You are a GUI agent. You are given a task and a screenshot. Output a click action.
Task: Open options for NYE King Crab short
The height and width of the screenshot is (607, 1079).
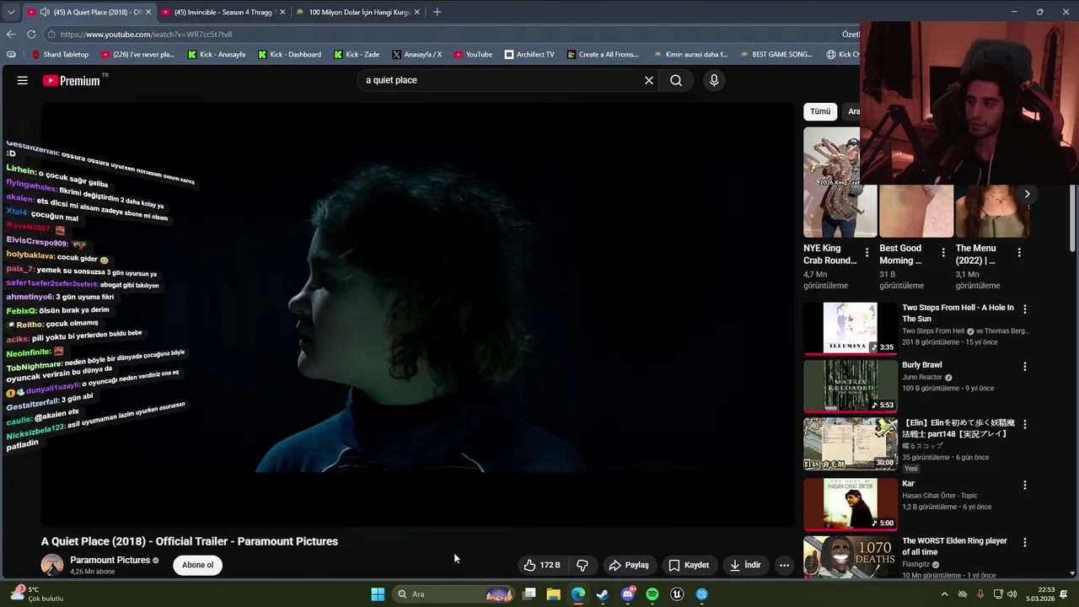867,252
